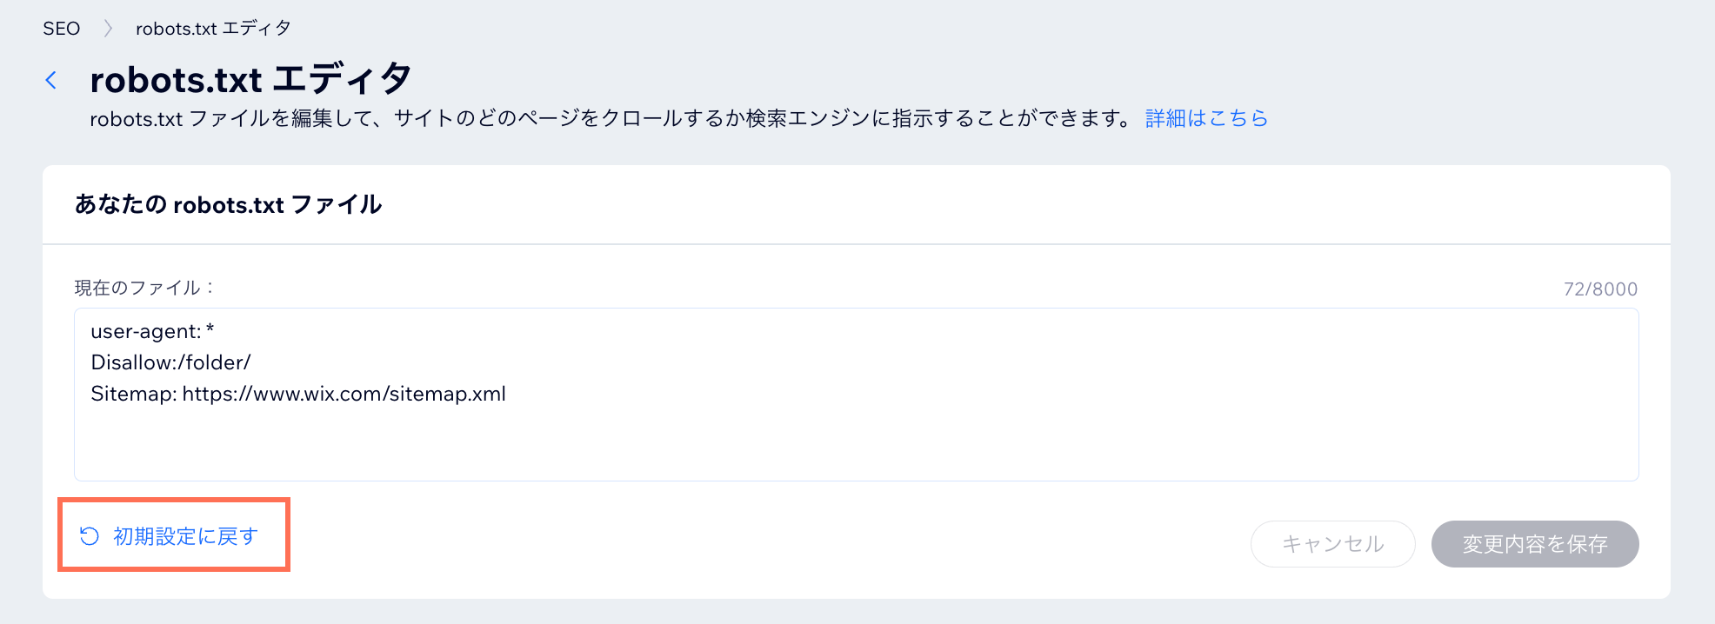Click the large robots.txt エディタ page title
The image size is (1715, 624).
pyautogui.click(x=250, y=80)
